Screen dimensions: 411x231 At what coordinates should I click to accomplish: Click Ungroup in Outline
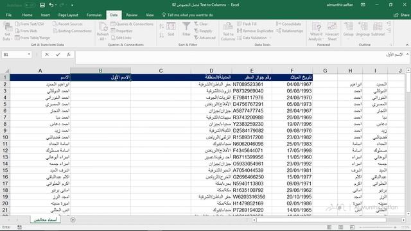coord(362,31)
